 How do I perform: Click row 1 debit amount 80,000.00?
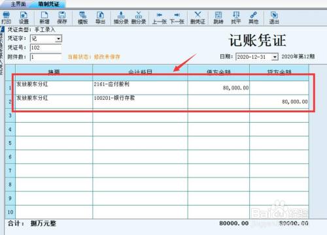[218, 87]
